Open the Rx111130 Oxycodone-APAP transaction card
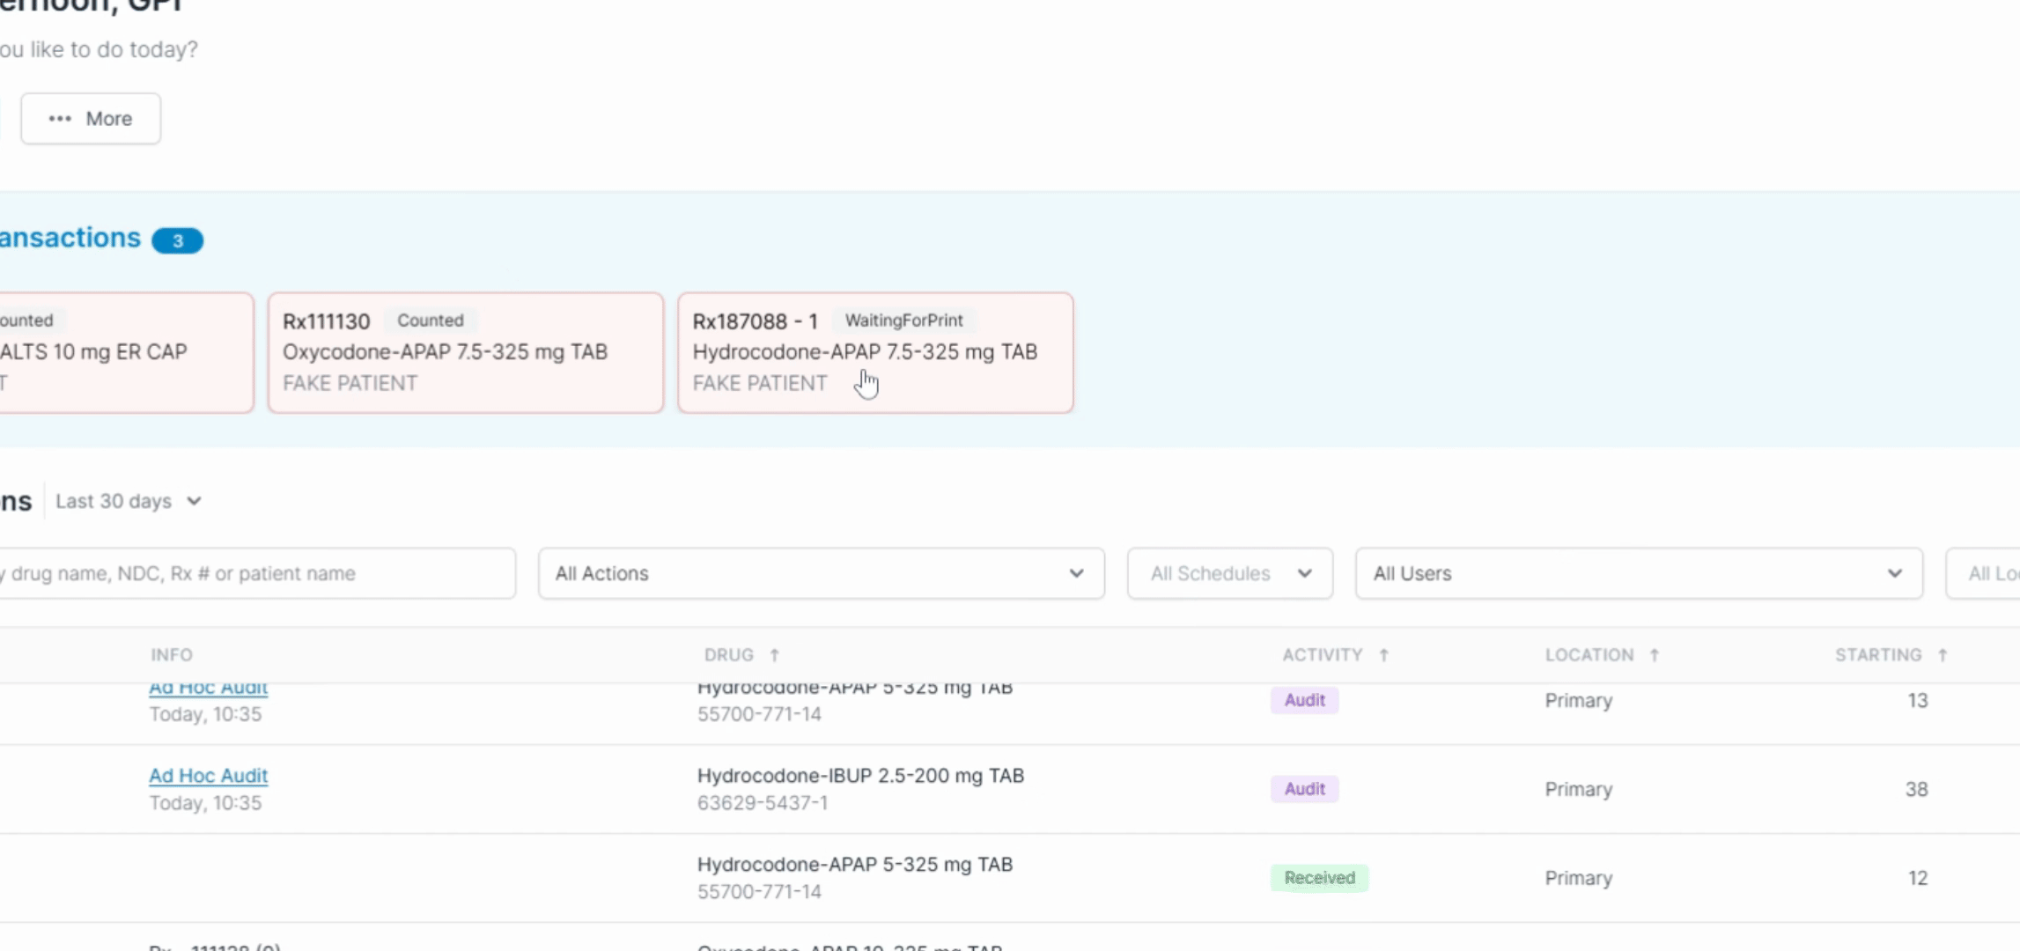 (465, 352)
